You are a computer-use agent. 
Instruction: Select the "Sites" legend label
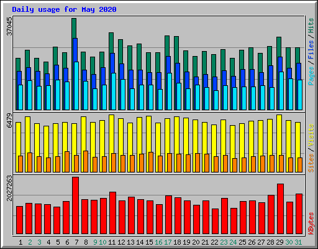click(311, 163)
